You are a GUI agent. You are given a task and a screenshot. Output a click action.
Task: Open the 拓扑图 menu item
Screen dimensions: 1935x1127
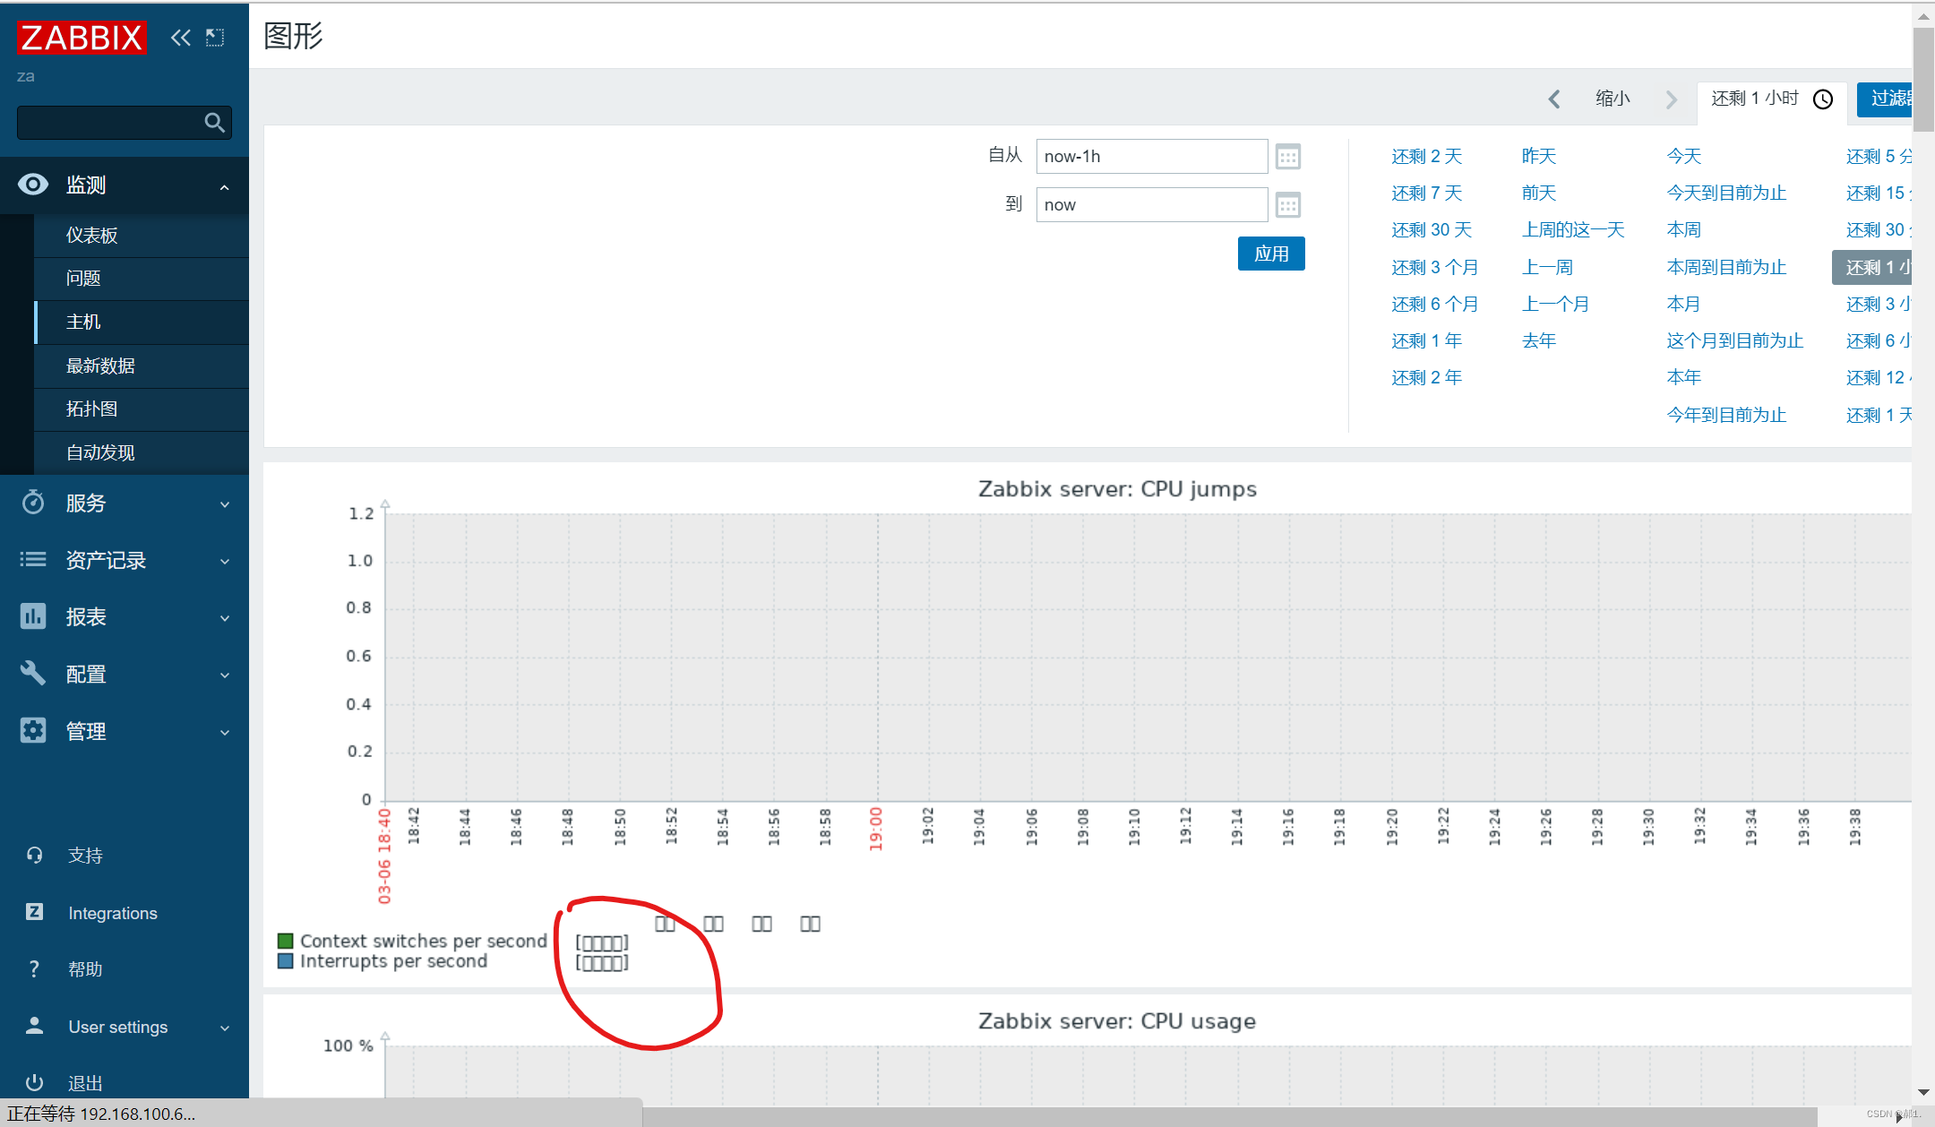pyautogui.click(x=92, y=409)
